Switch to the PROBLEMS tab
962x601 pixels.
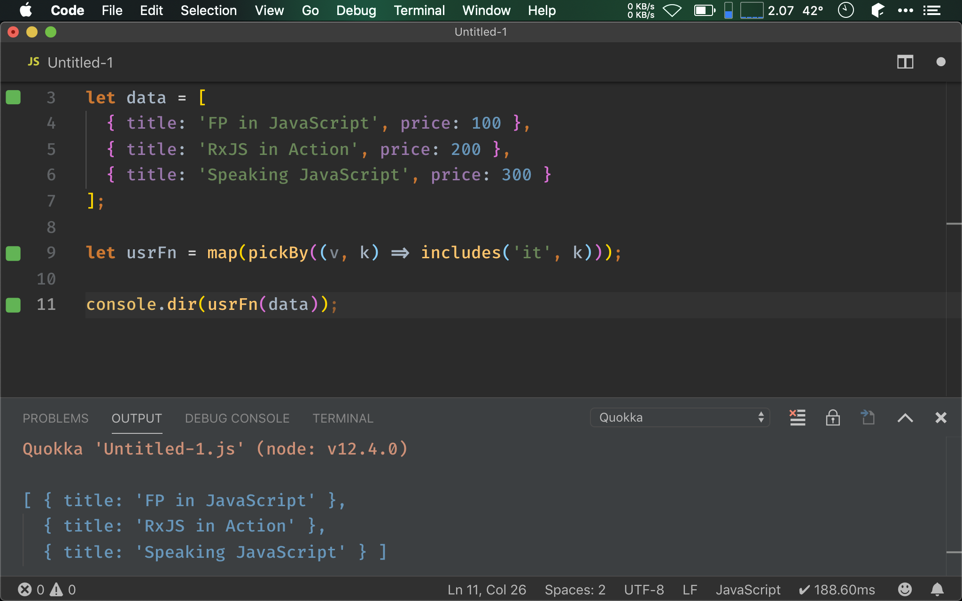(x=55, y=418)
